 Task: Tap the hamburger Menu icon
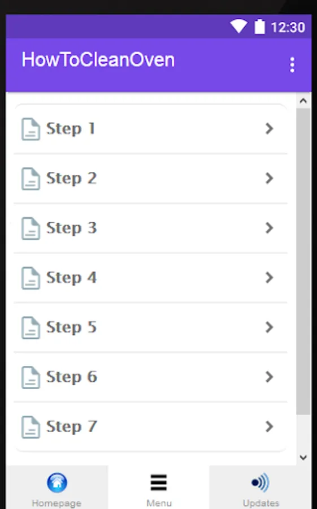pyautogui.click(x=159, y=482)
